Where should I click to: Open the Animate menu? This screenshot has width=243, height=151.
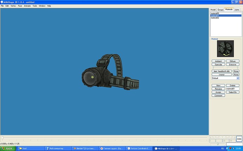point(27,6)
